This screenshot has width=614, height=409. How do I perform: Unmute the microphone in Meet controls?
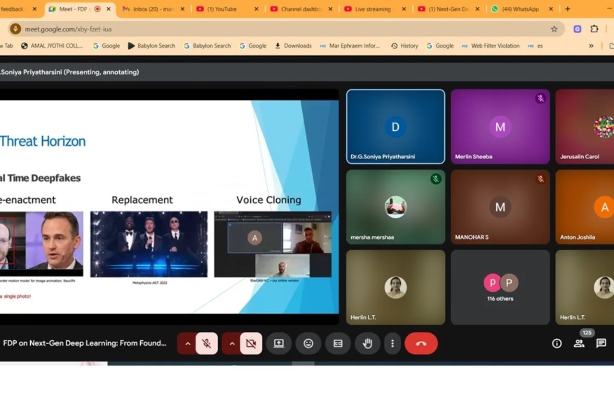click(207, 343)
